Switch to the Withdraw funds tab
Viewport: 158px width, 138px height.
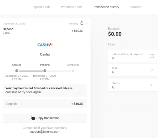72,7
